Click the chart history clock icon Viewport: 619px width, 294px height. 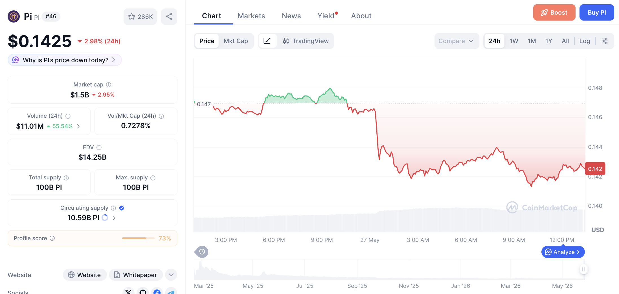201,252
